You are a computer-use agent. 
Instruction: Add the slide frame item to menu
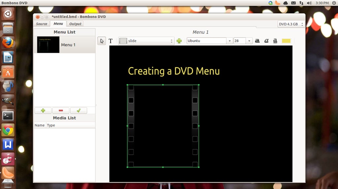pyautogui.click(x=179, y=41)
